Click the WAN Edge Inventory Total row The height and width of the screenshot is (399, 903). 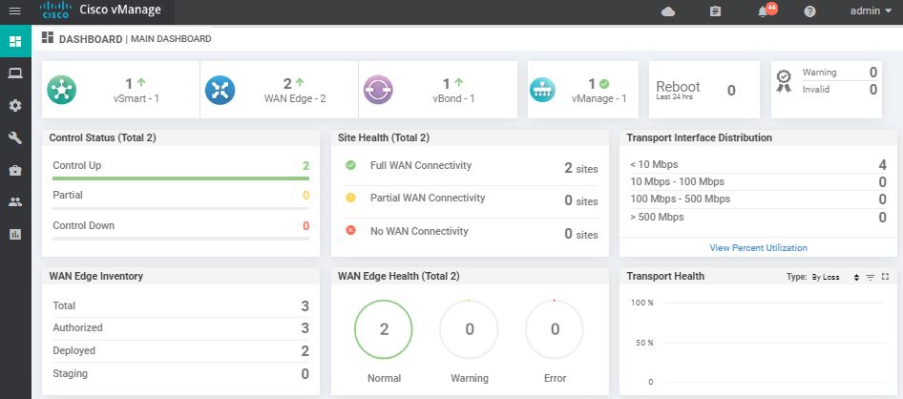tap(180, 305)
